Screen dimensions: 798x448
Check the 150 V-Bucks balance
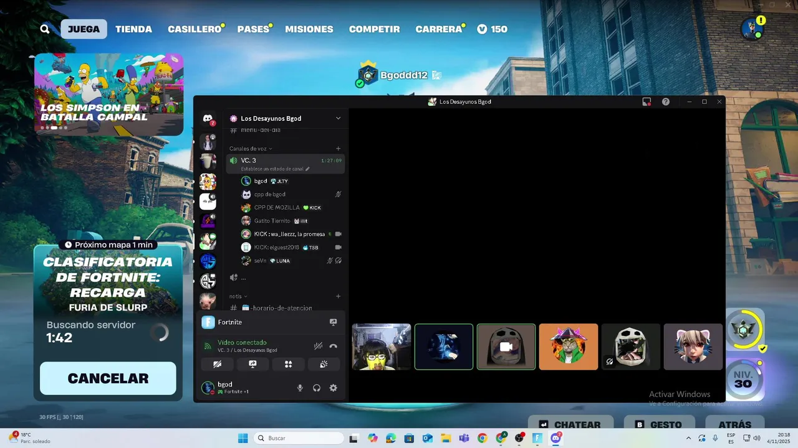(x=492, y=29)
